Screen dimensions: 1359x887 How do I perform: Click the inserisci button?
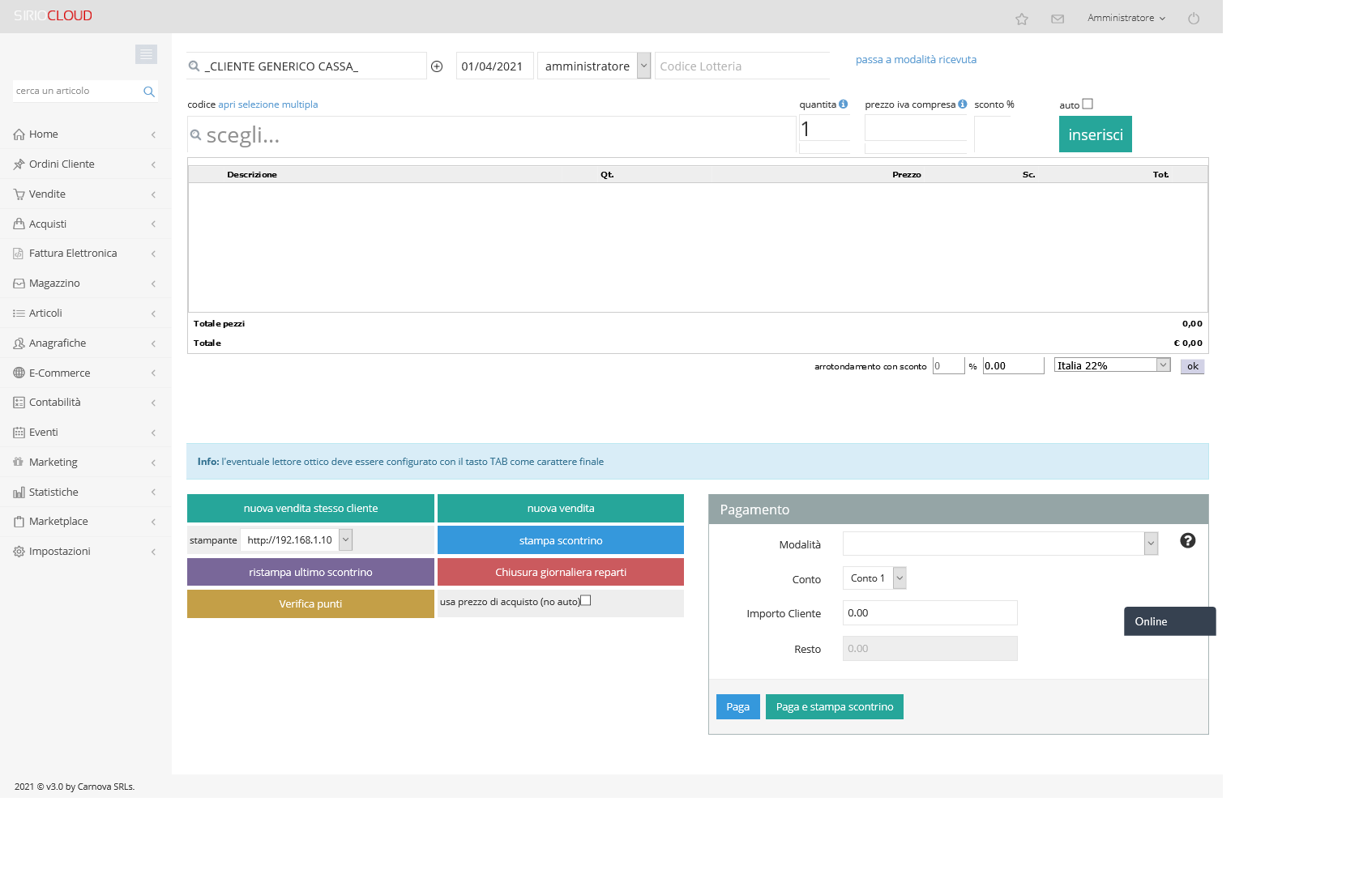coord(1096,134)
